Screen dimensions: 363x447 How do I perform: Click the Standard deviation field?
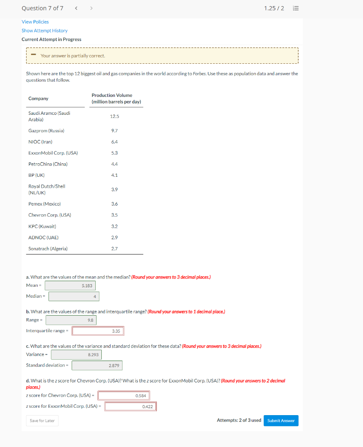coord(97,365)
